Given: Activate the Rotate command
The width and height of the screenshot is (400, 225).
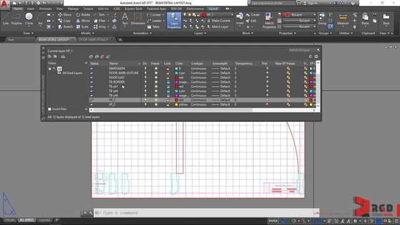Looking at the screenshot, I should (x=83, y=15).
